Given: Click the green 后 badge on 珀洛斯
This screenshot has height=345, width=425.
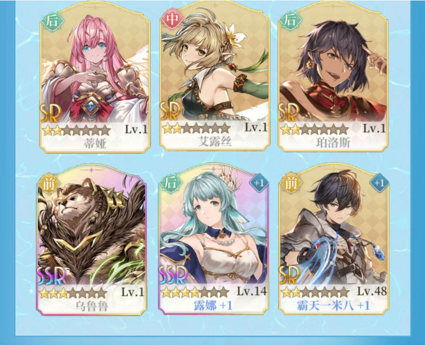Looking at the screenshot, I should [x=291, y=20].
